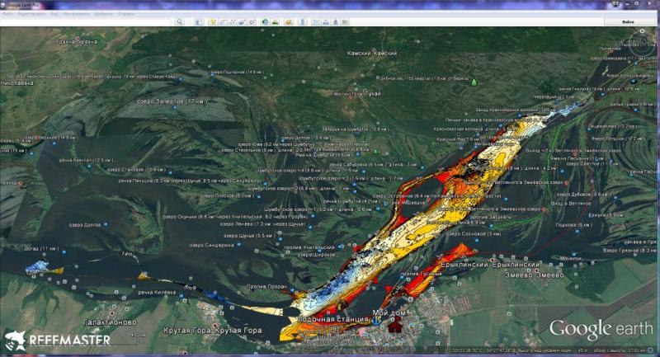
Task: Toggle historical imagery clock button
Action: 265,21
